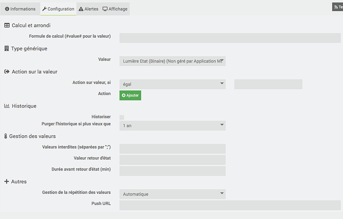Open the Affichage tab

[115, 9]
